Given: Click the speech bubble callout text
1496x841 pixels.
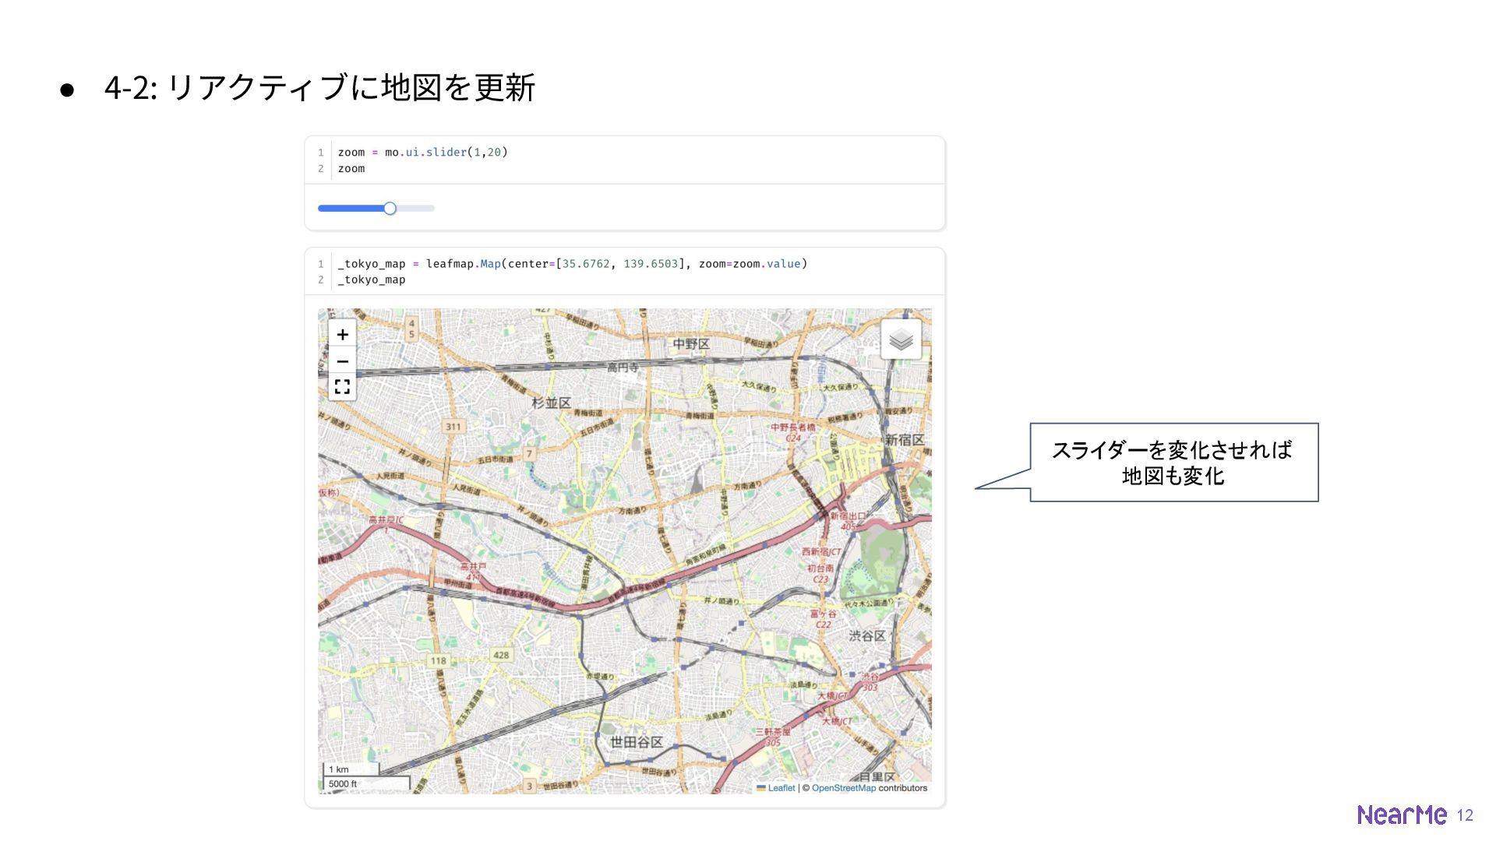Looking at the screenshot, I should point(1173,463).
